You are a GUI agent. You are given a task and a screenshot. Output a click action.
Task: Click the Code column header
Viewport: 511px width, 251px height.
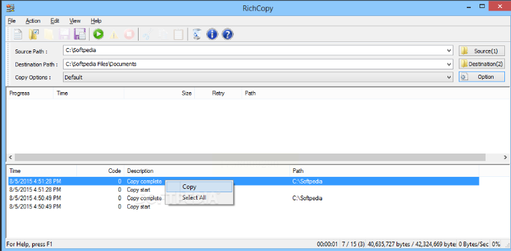pyautogui.click(x=100, y=171)
